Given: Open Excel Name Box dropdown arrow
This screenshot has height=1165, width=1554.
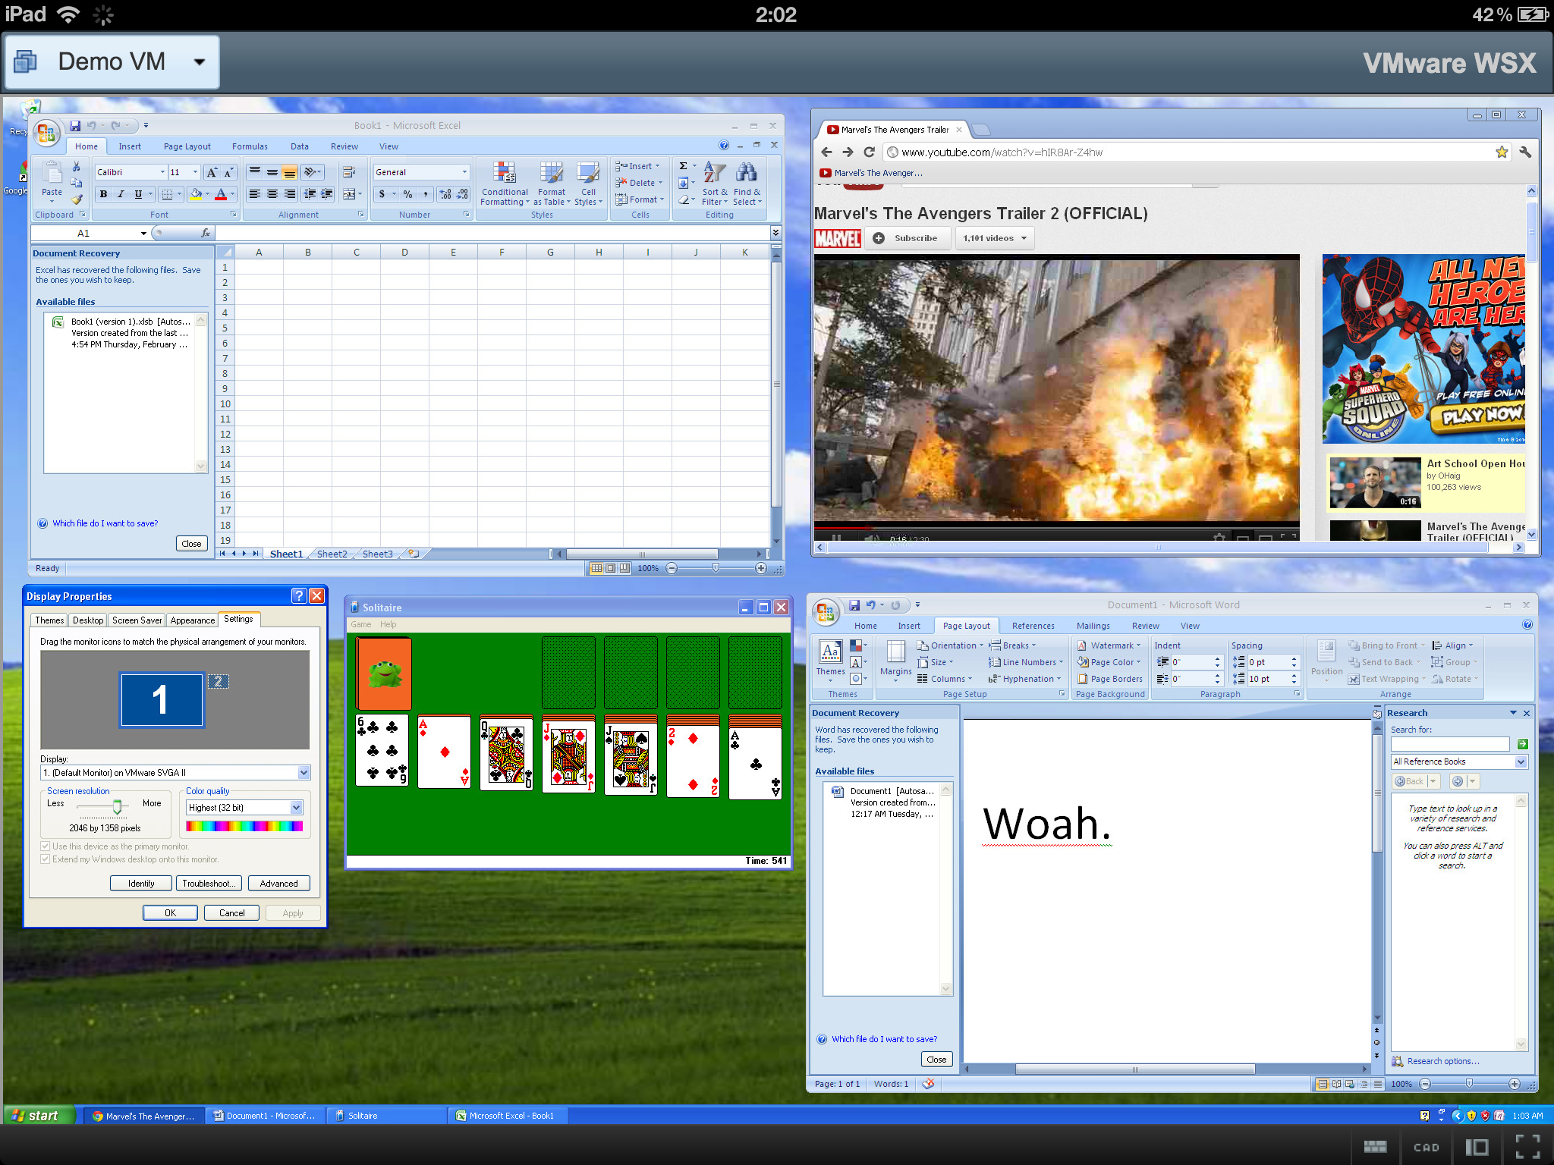Looking at the screenshot, I should (143, 233).
